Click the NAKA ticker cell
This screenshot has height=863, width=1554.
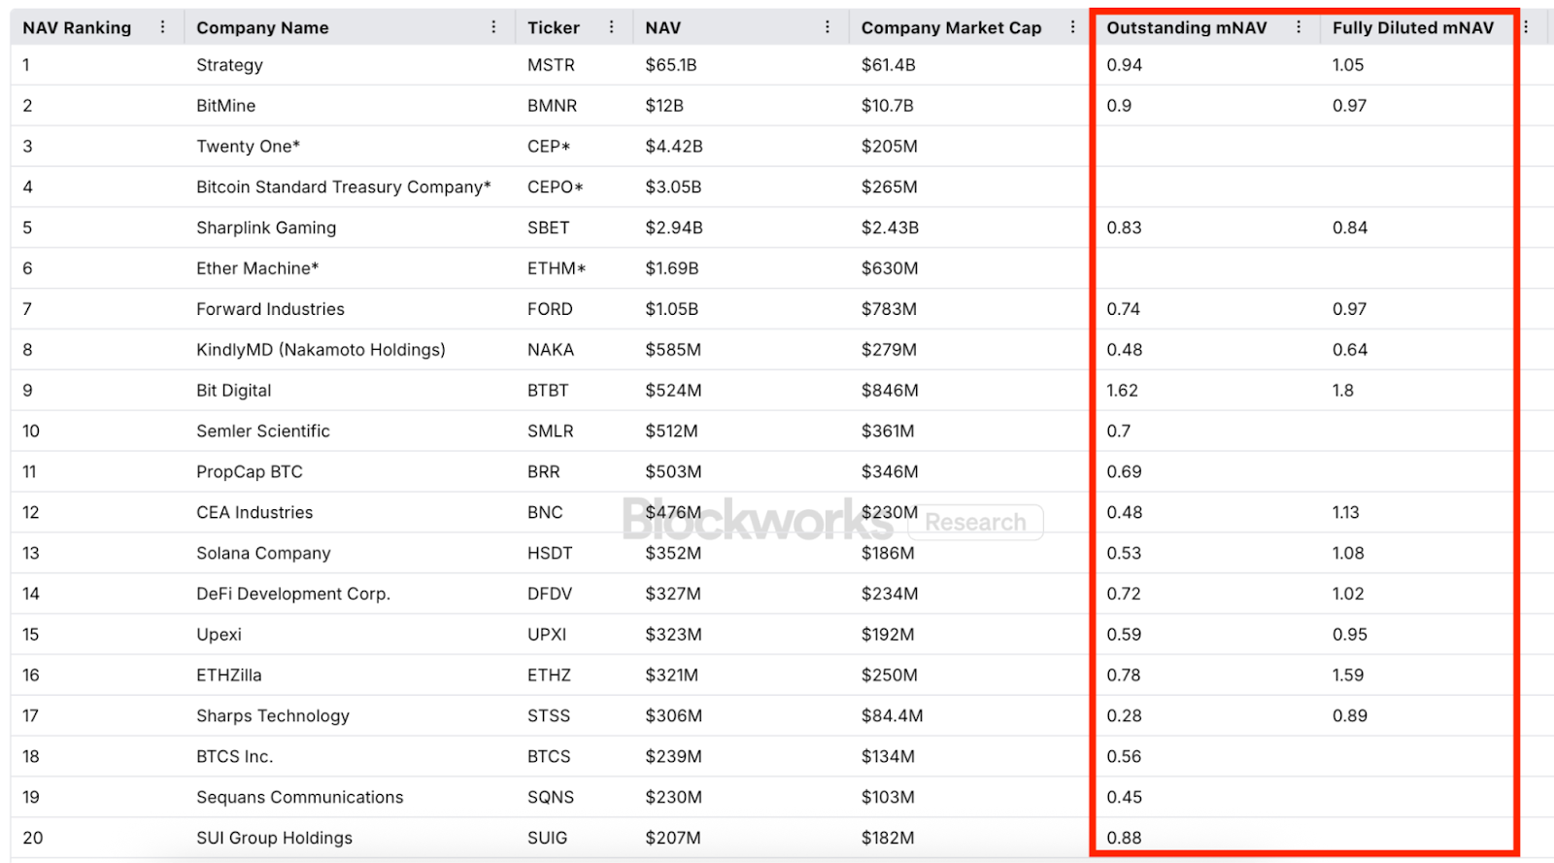pos(551,350)
